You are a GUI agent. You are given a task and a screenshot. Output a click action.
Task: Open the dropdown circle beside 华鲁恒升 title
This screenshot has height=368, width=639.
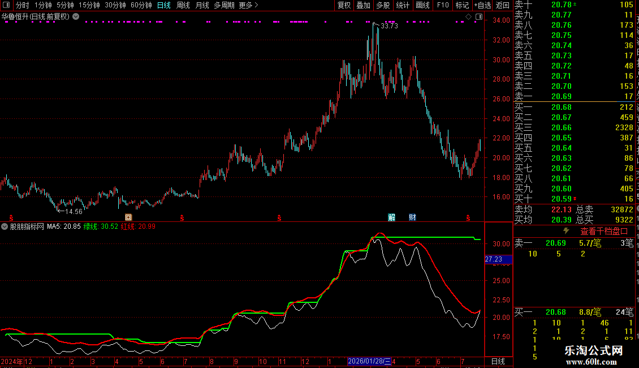76,16
